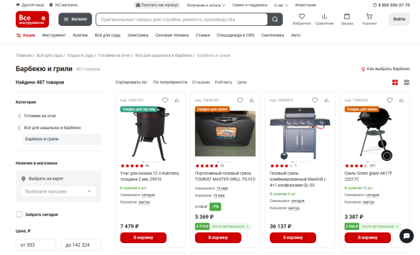The image size is (420, 255).
Task: Open Инструмент navigation item
Action: point(54,35)
